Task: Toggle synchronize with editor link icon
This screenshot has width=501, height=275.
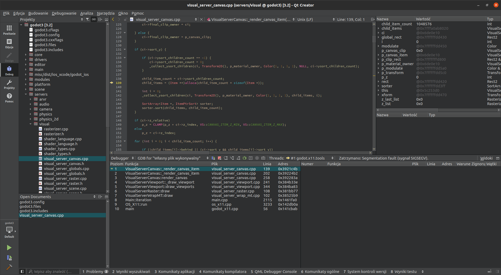Action: tap(94, 19)
